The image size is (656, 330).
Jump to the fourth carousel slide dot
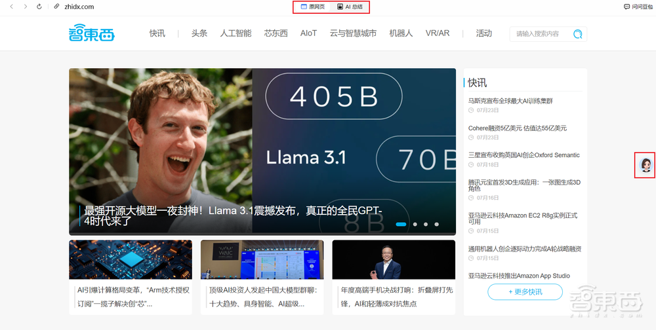(x=436, y=225)
